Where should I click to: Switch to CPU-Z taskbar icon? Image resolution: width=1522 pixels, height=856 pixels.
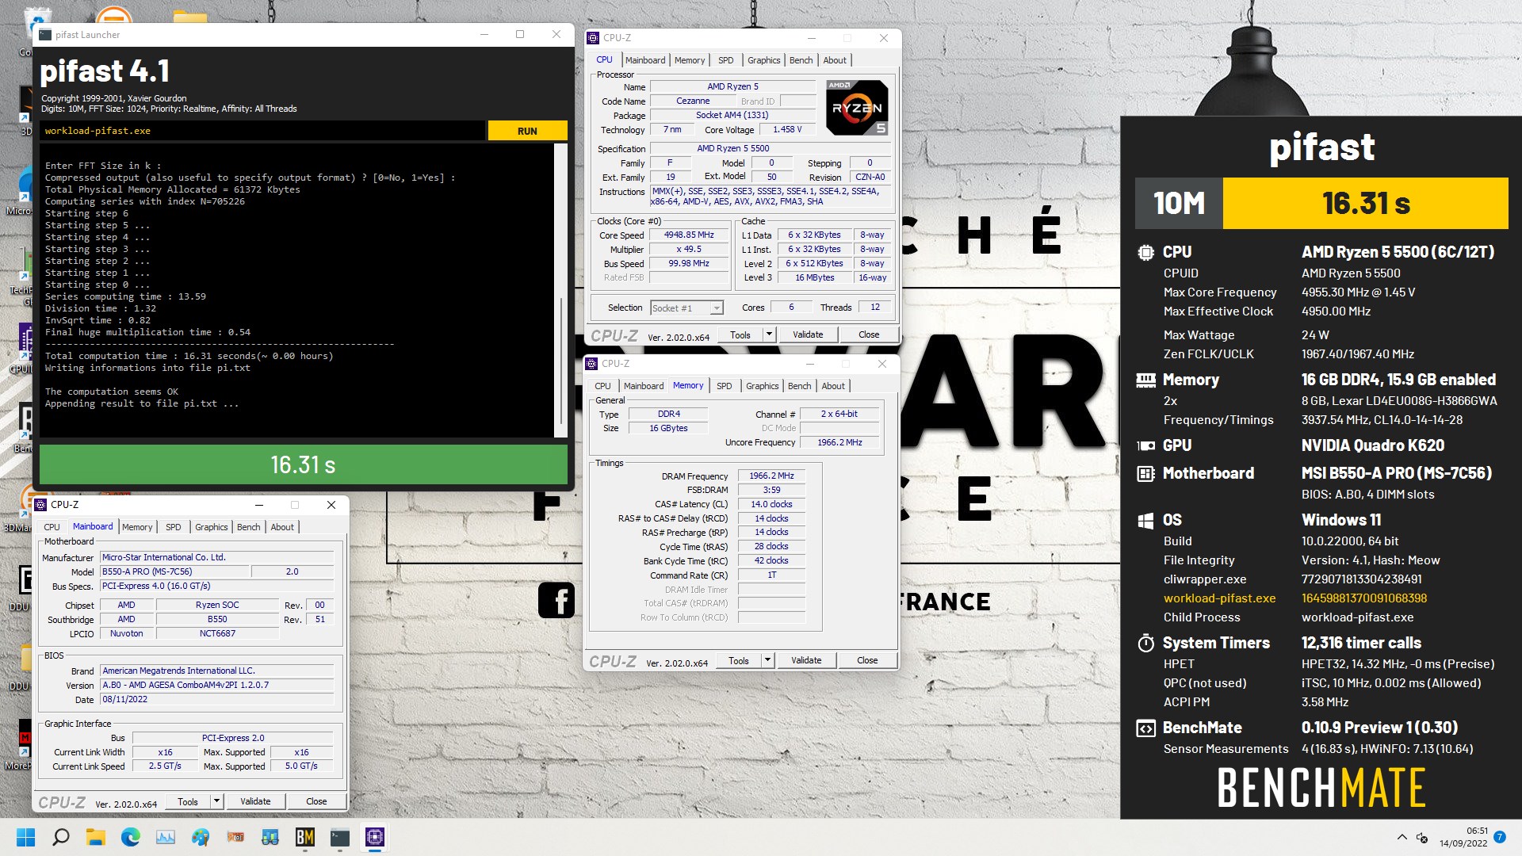(x=375, y=837)
